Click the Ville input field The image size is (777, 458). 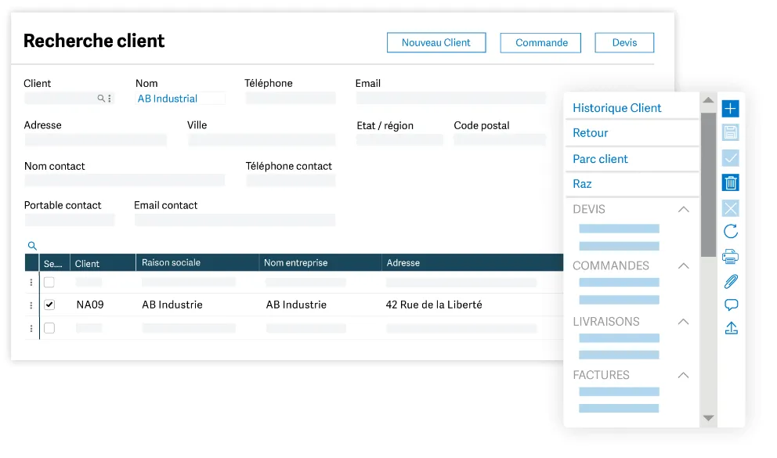coord(262,140)
